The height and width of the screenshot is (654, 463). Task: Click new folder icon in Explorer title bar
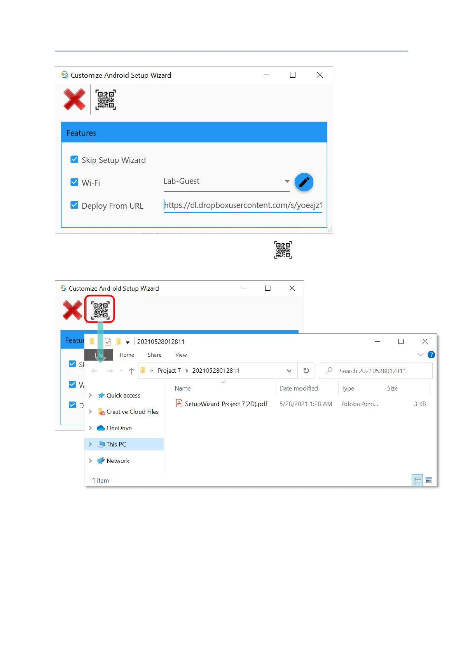pos(118,342)
